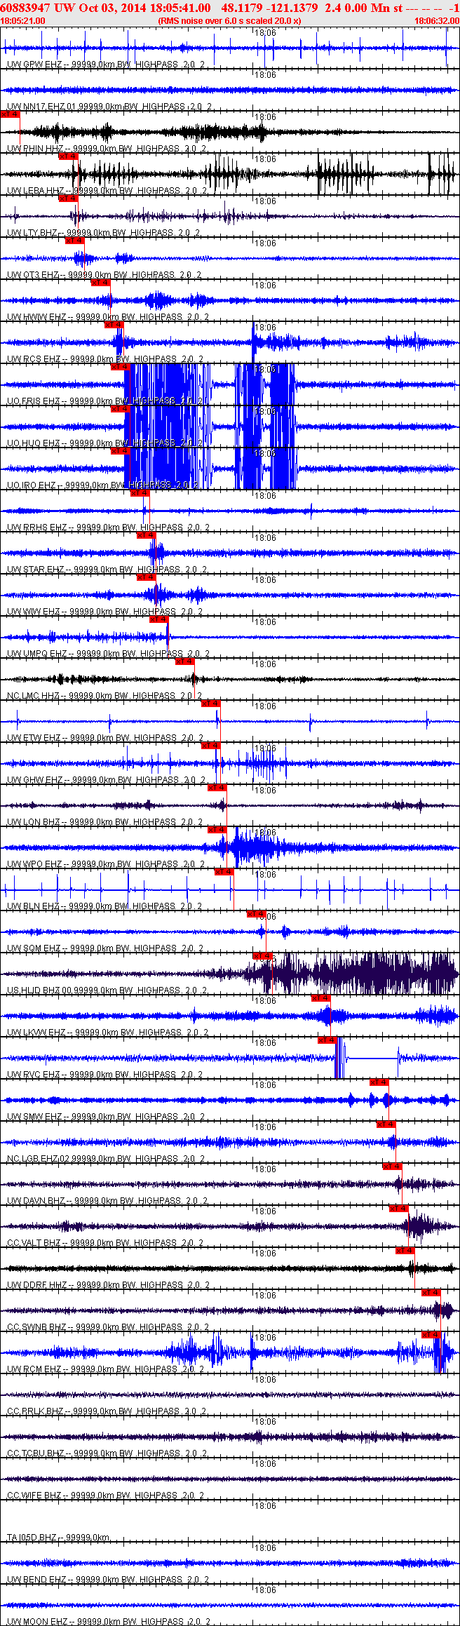Click the red pick marker on the PHIN trace
The width and height of the screenshot is (460, 1626).
[x=10, y=114]
